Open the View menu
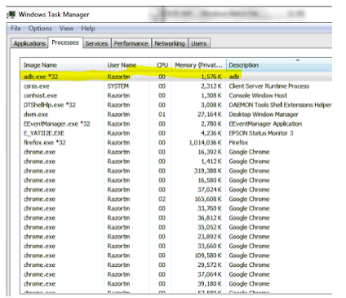Image resolution: width=346 pixels, height=298 pixels. click(66, 29)
